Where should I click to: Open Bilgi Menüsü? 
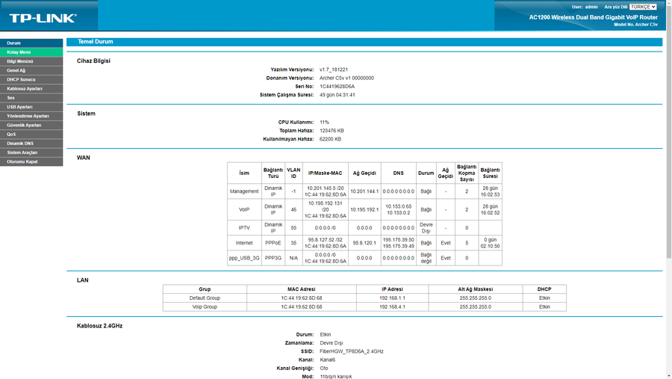(x=31, y=61)
